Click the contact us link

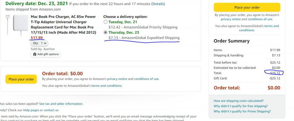[x=51, y=110]
